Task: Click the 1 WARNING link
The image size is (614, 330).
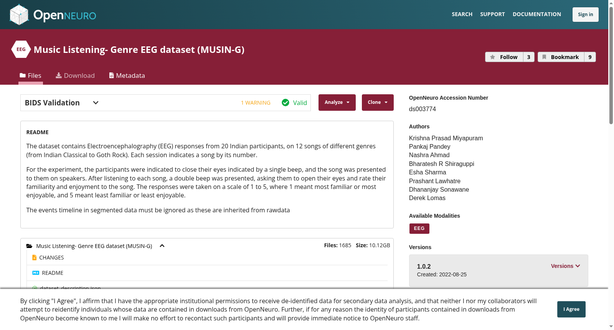Action: pos(256,103)
